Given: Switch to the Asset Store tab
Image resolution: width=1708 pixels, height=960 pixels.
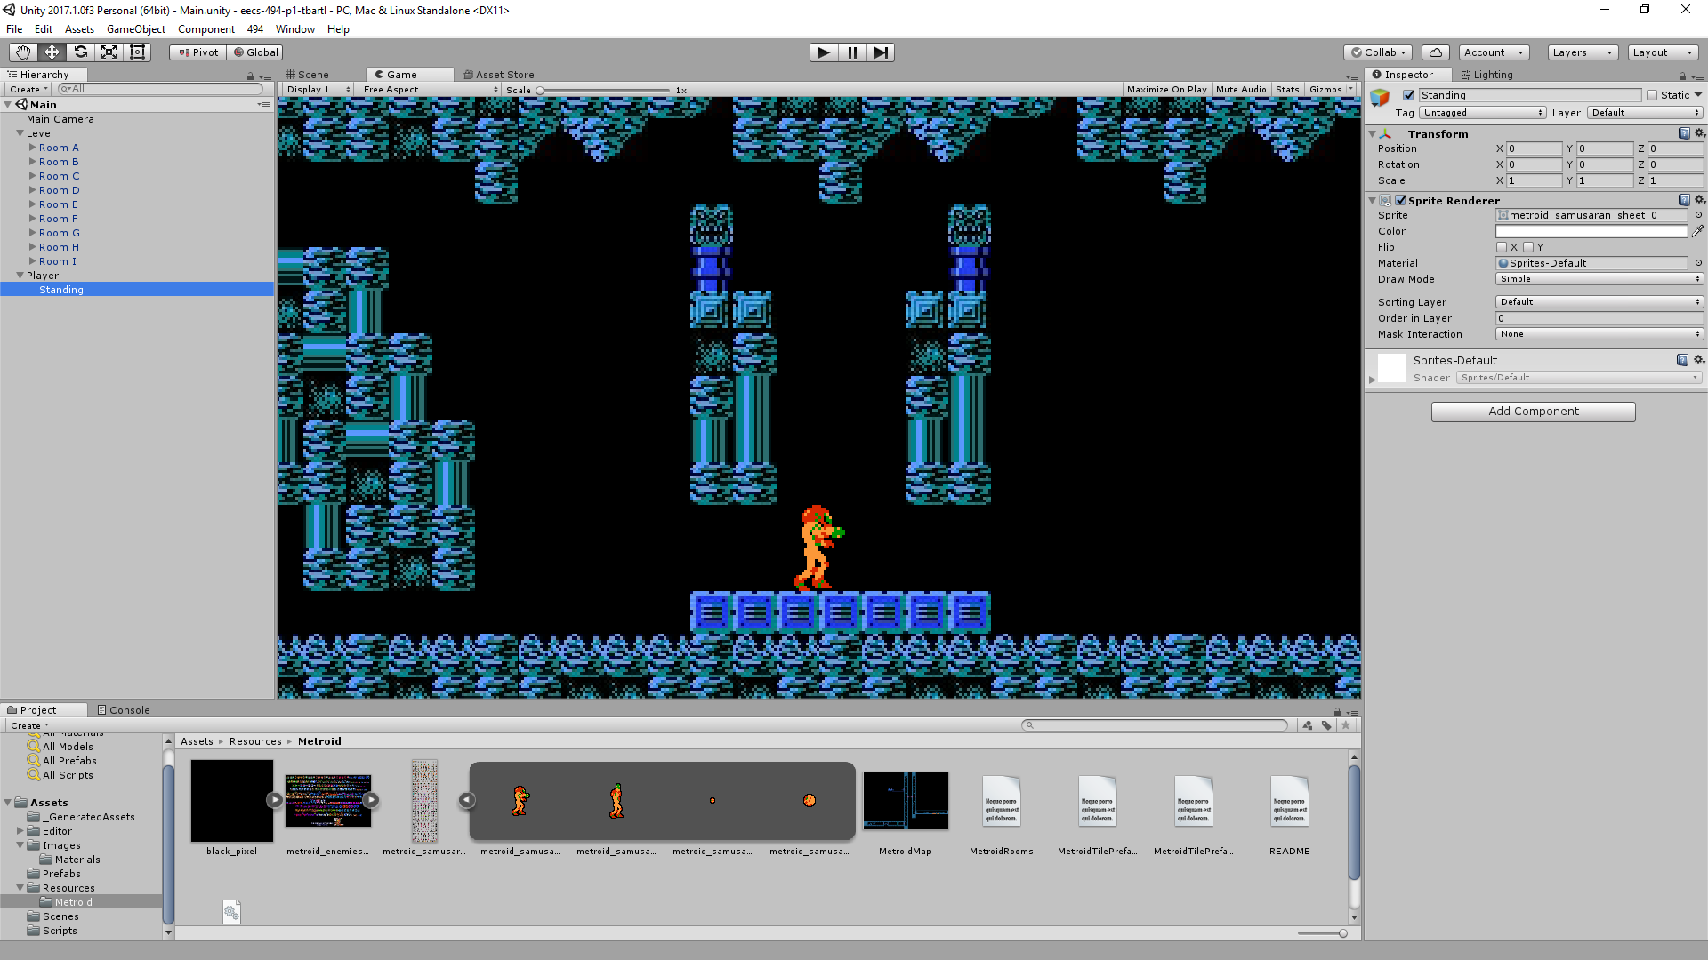Looking at the screenshot, I should (498, 75).
